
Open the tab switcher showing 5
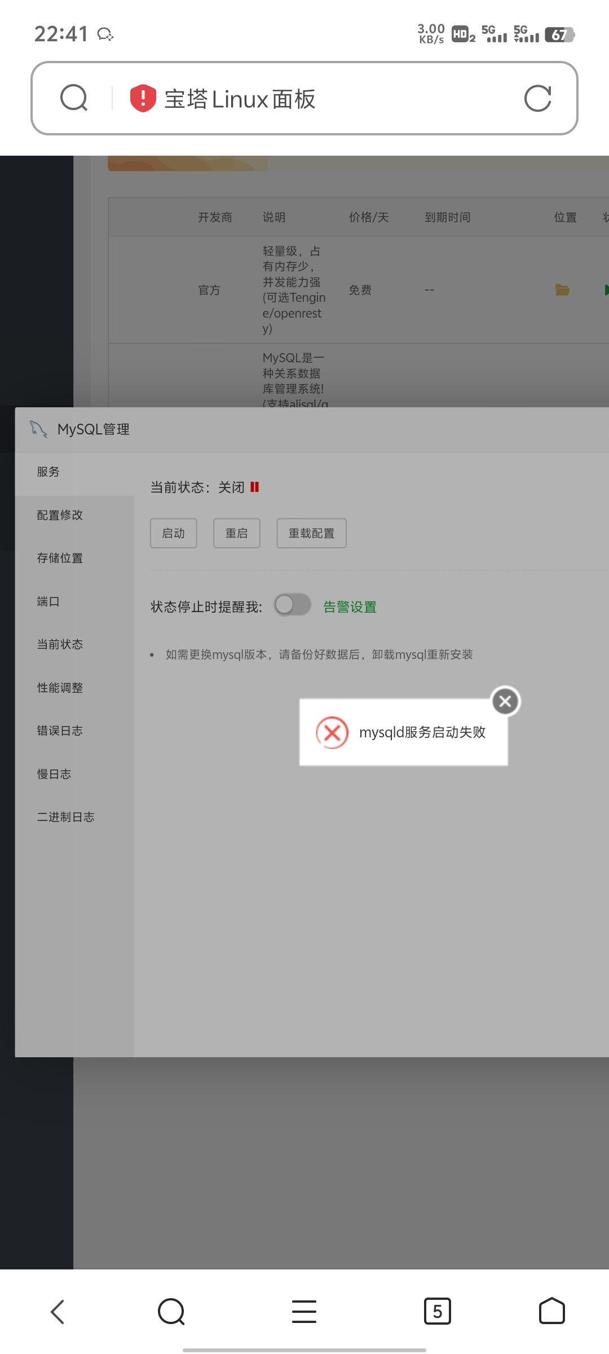point(438,1311)
